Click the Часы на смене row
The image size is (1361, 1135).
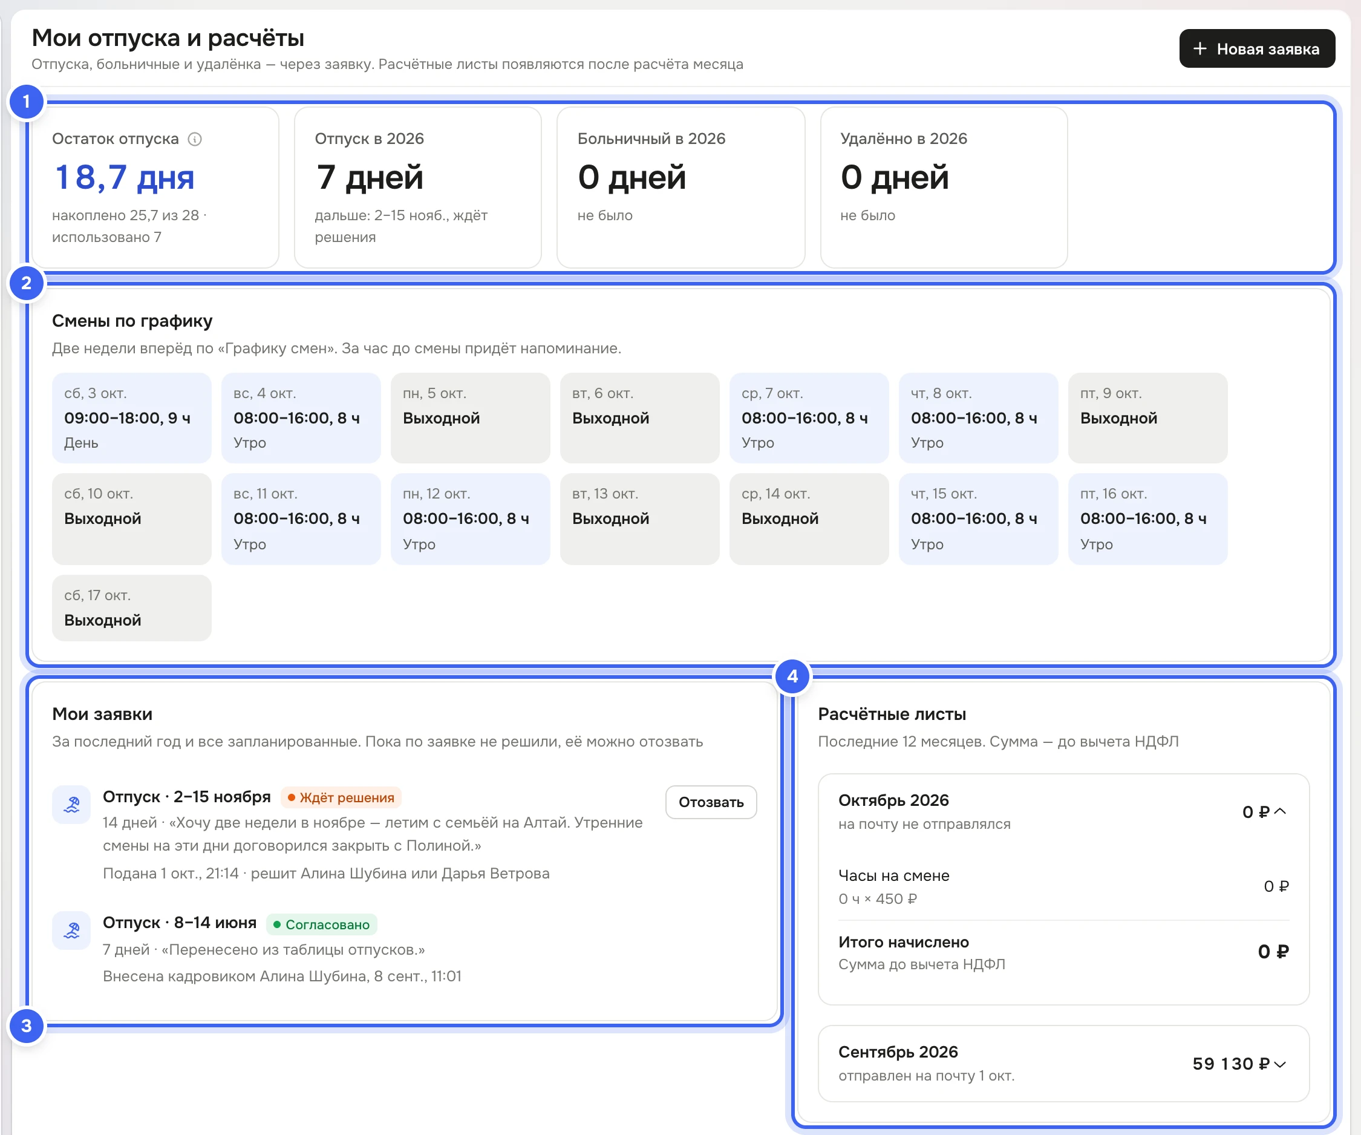coord(1063,887)
